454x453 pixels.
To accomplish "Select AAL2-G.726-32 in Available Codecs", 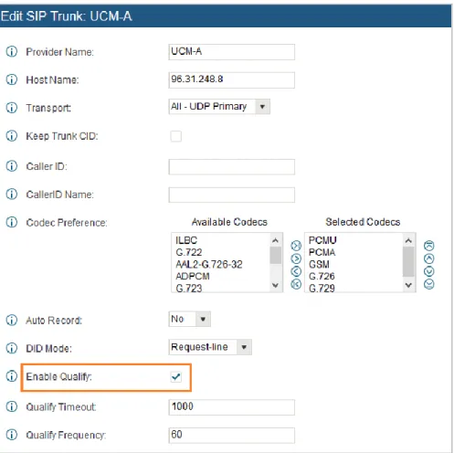I will click(x=209, y=264).
